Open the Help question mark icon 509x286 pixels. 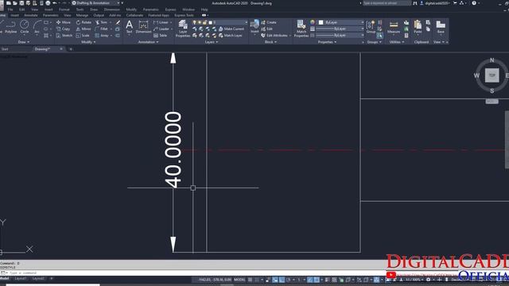(x=474, y=3)
